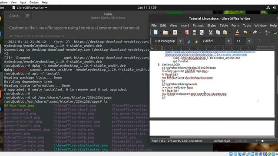
Task: Click the Save document icon in Writer
Action: pos(175,32)
